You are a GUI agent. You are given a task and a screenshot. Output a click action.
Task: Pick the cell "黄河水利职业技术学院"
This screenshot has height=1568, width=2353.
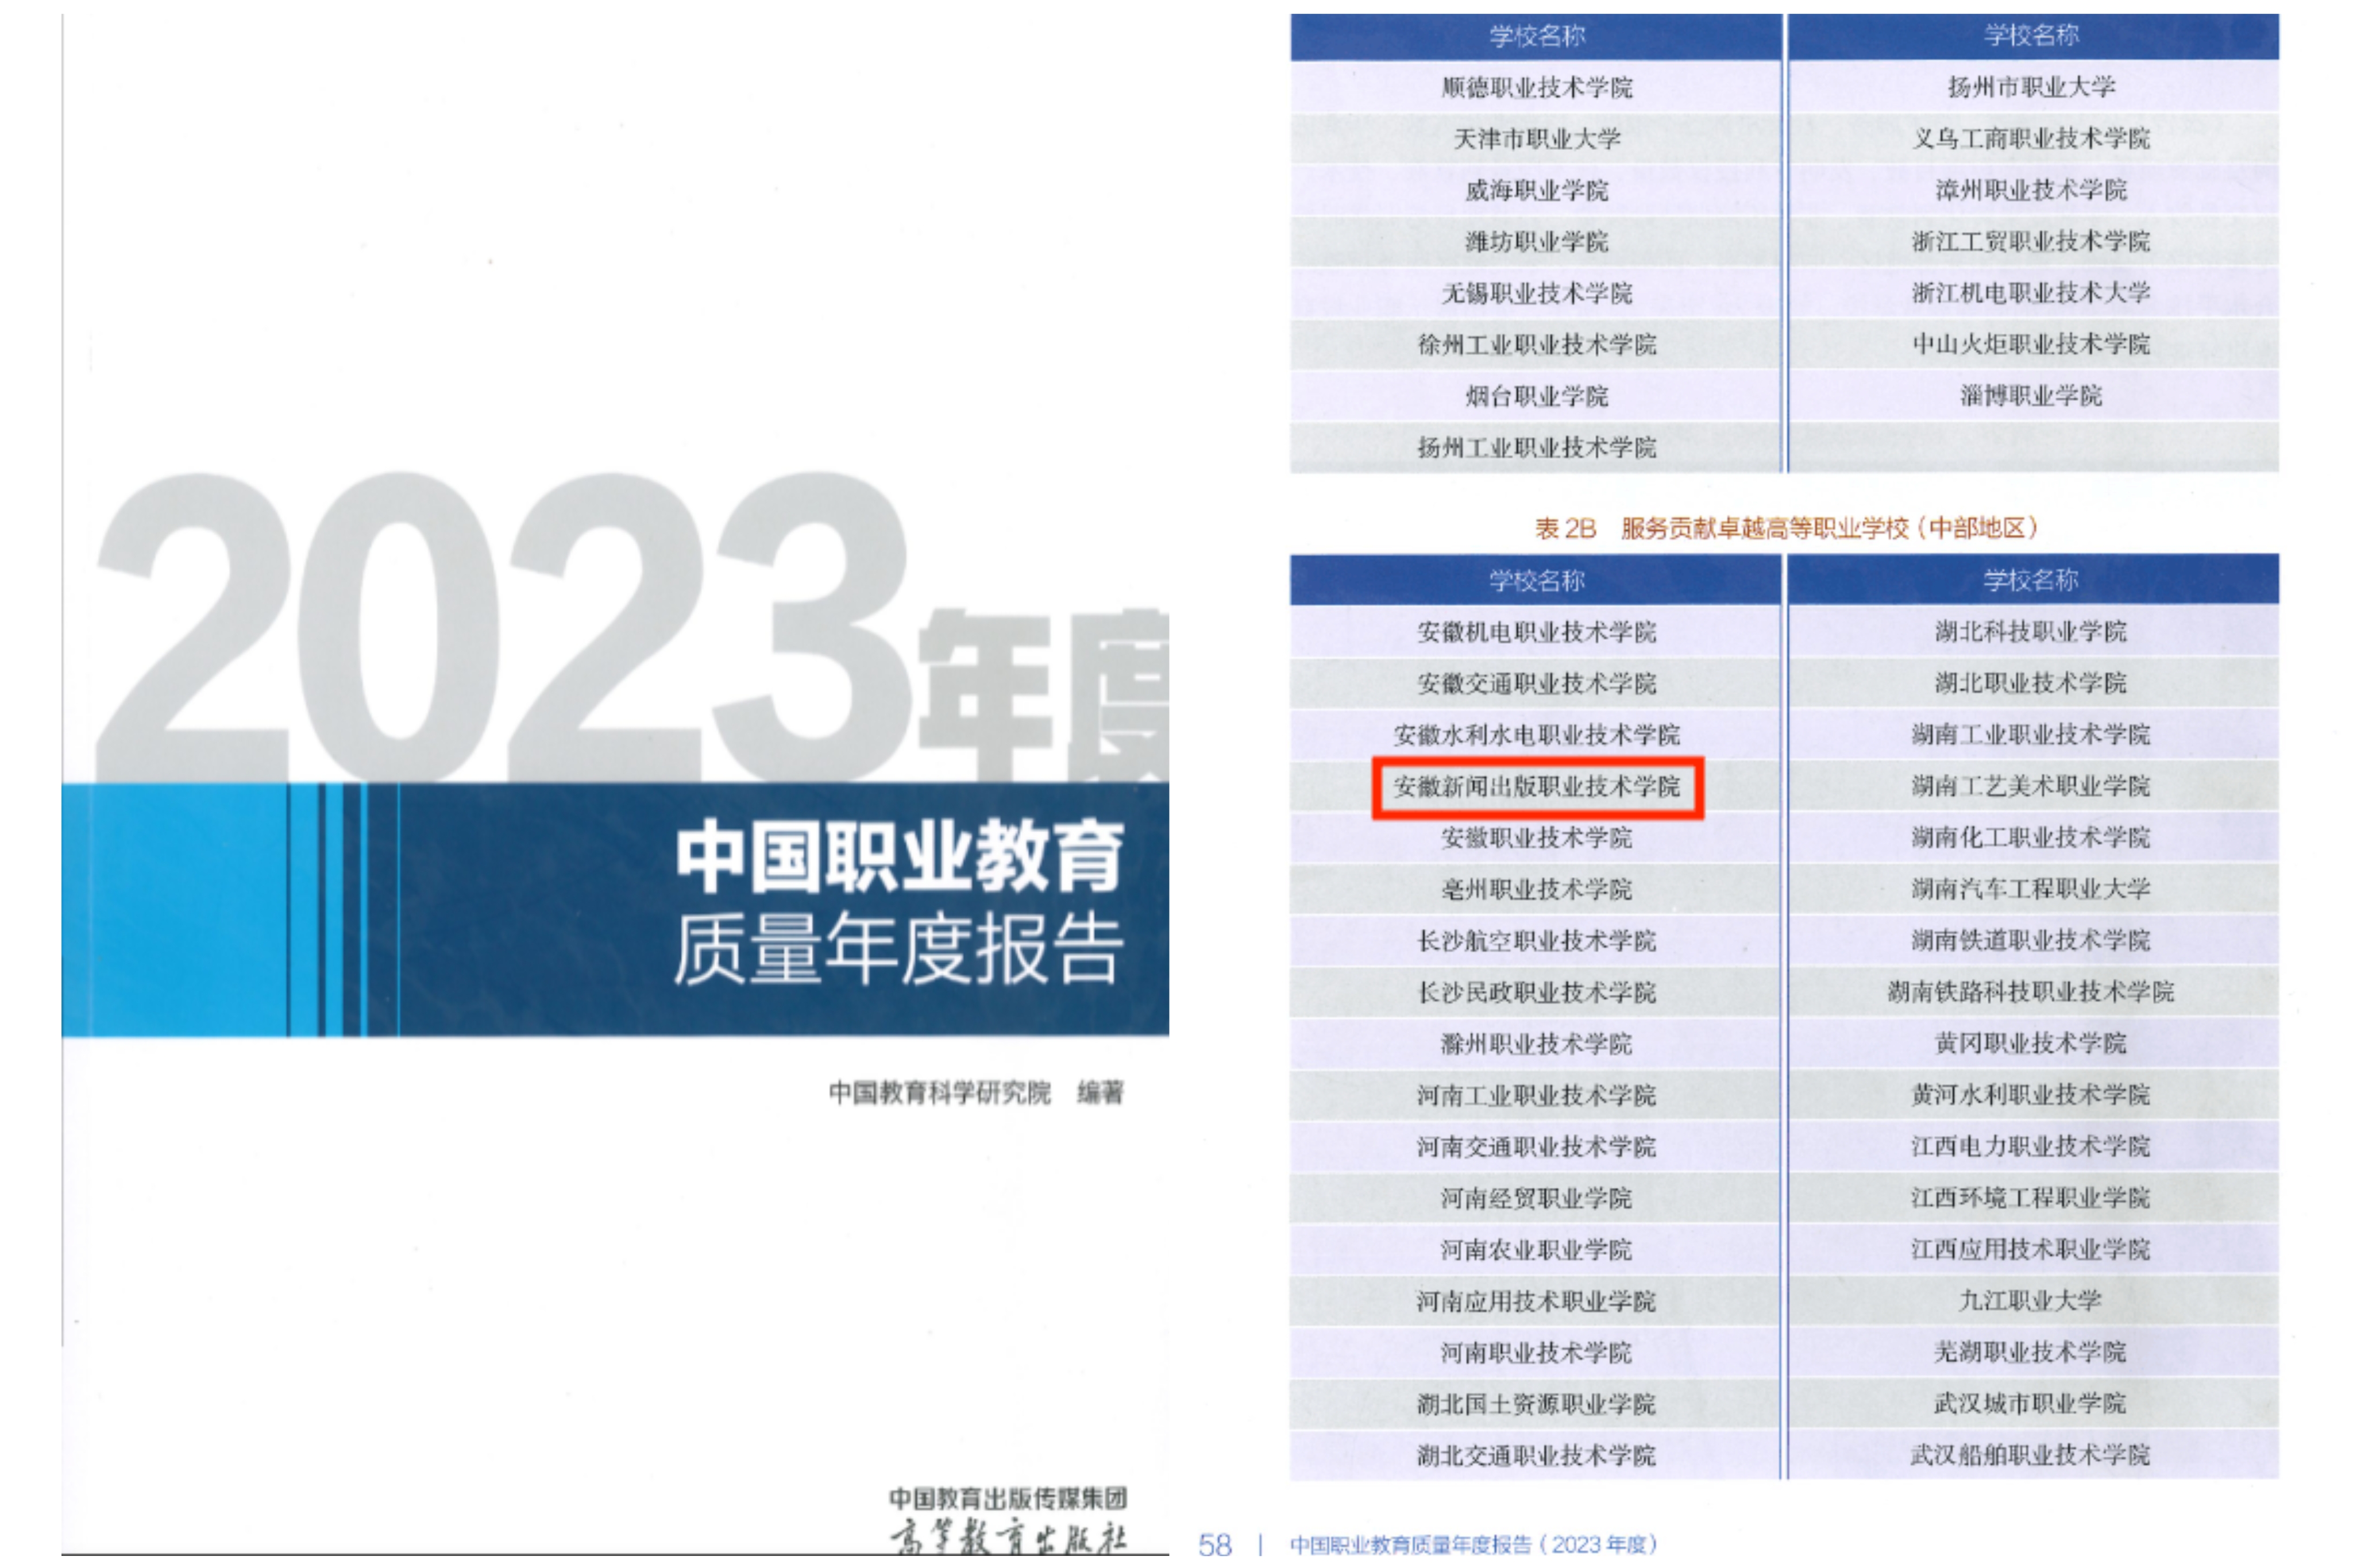click(2030, 1095)
